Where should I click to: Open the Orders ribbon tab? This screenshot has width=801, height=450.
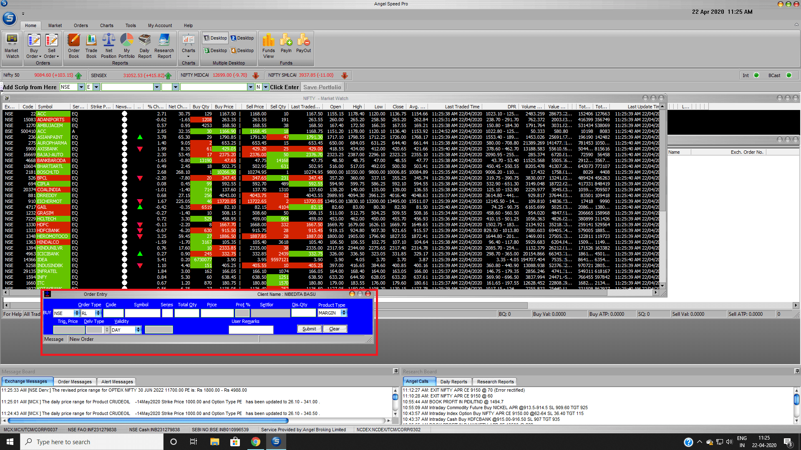click(81, 25)
